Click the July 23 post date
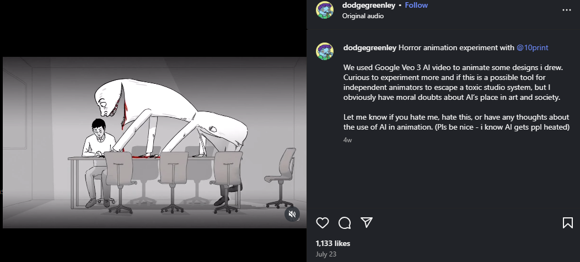Viewport: 580px width, 262px height. [x=326, y=254]
